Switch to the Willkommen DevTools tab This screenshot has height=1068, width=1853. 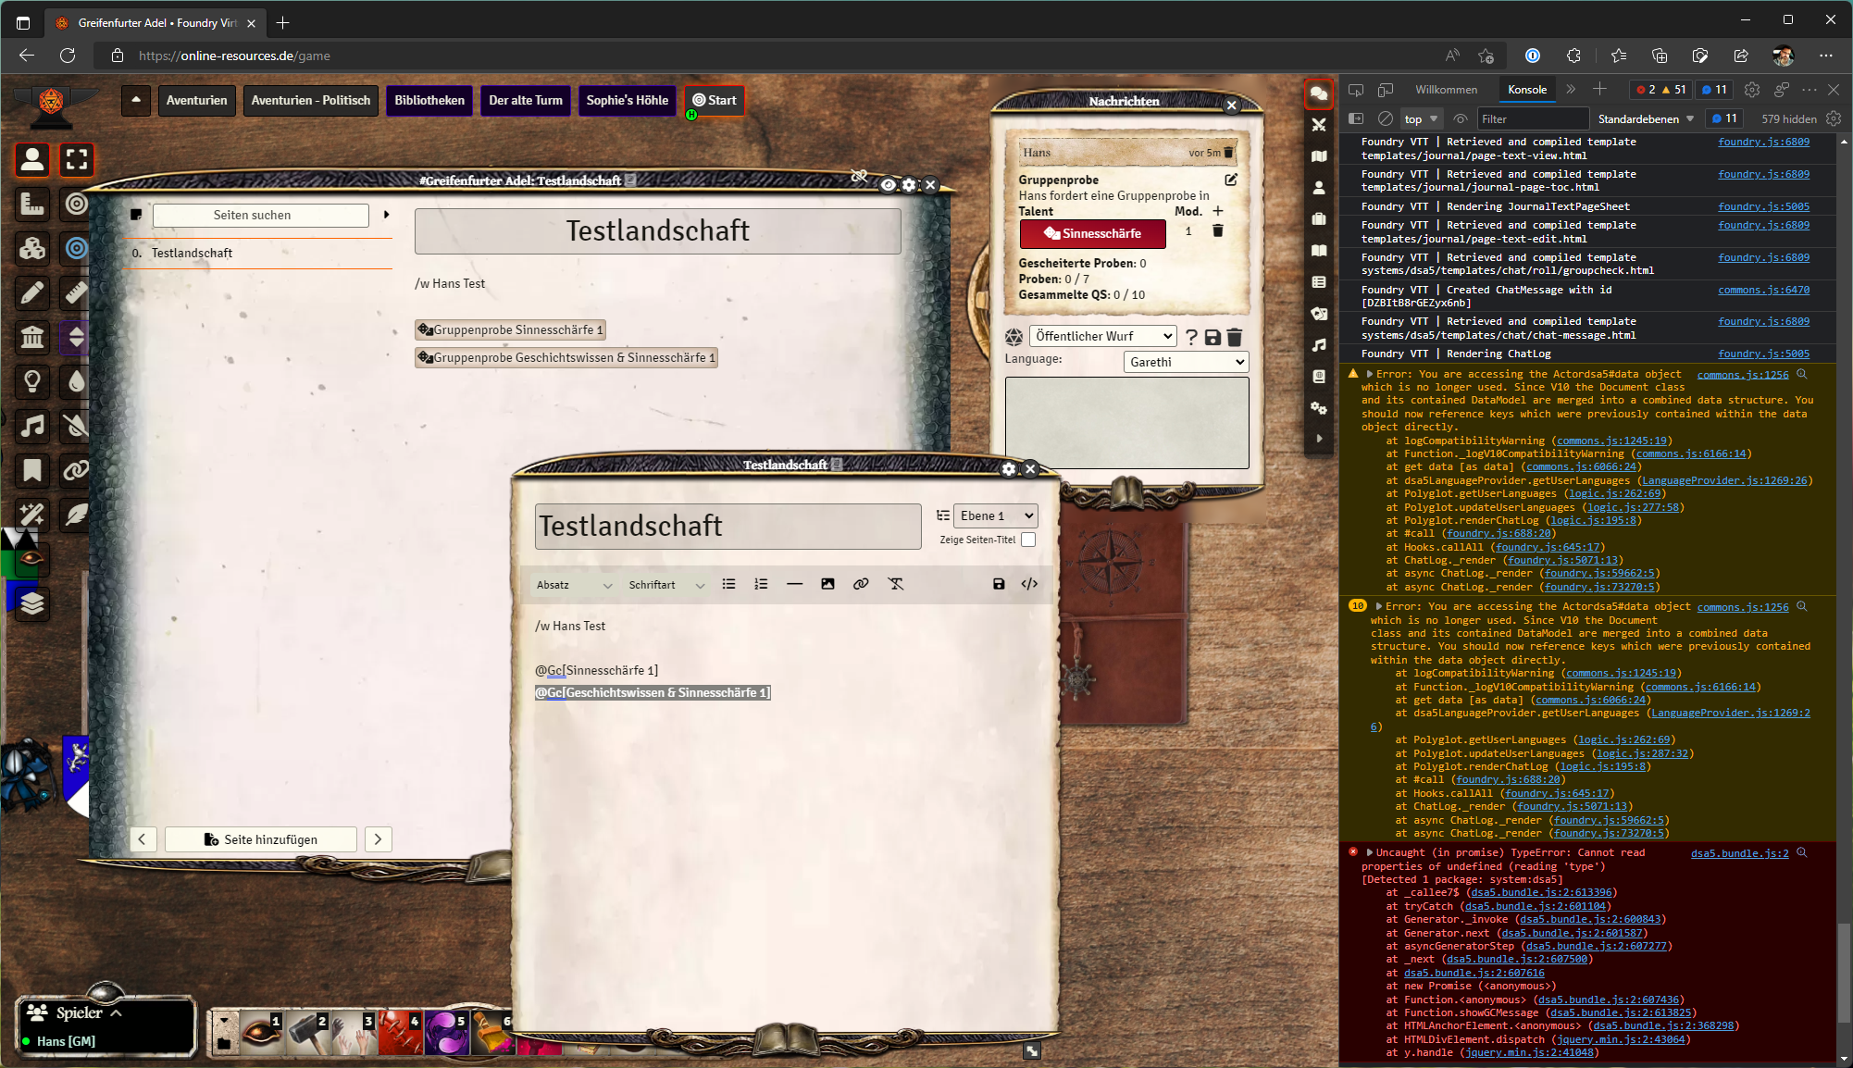pos(1446,90)
